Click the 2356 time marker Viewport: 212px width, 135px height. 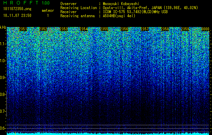[x=124, y=29]
